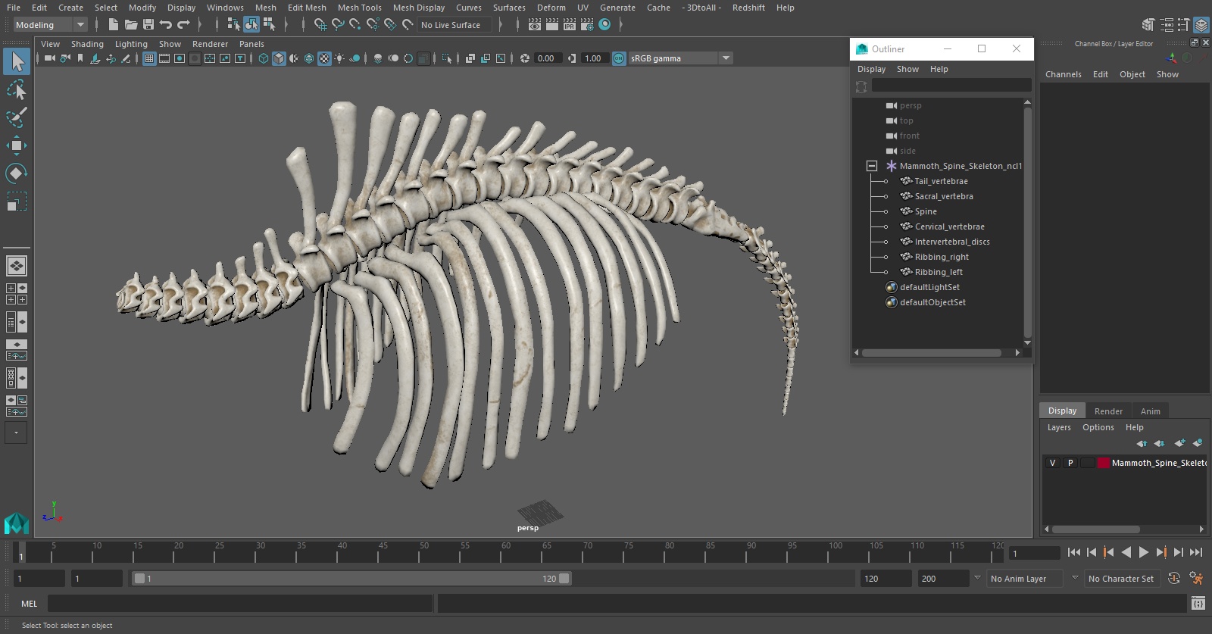Redo the last action
The image size is (1212, 634).
(183, 25)
